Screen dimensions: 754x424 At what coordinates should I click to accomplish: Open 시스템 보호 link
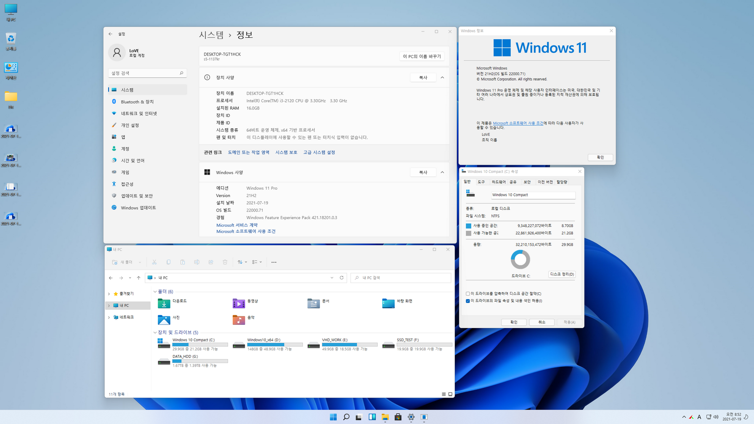tap(286, 152)
